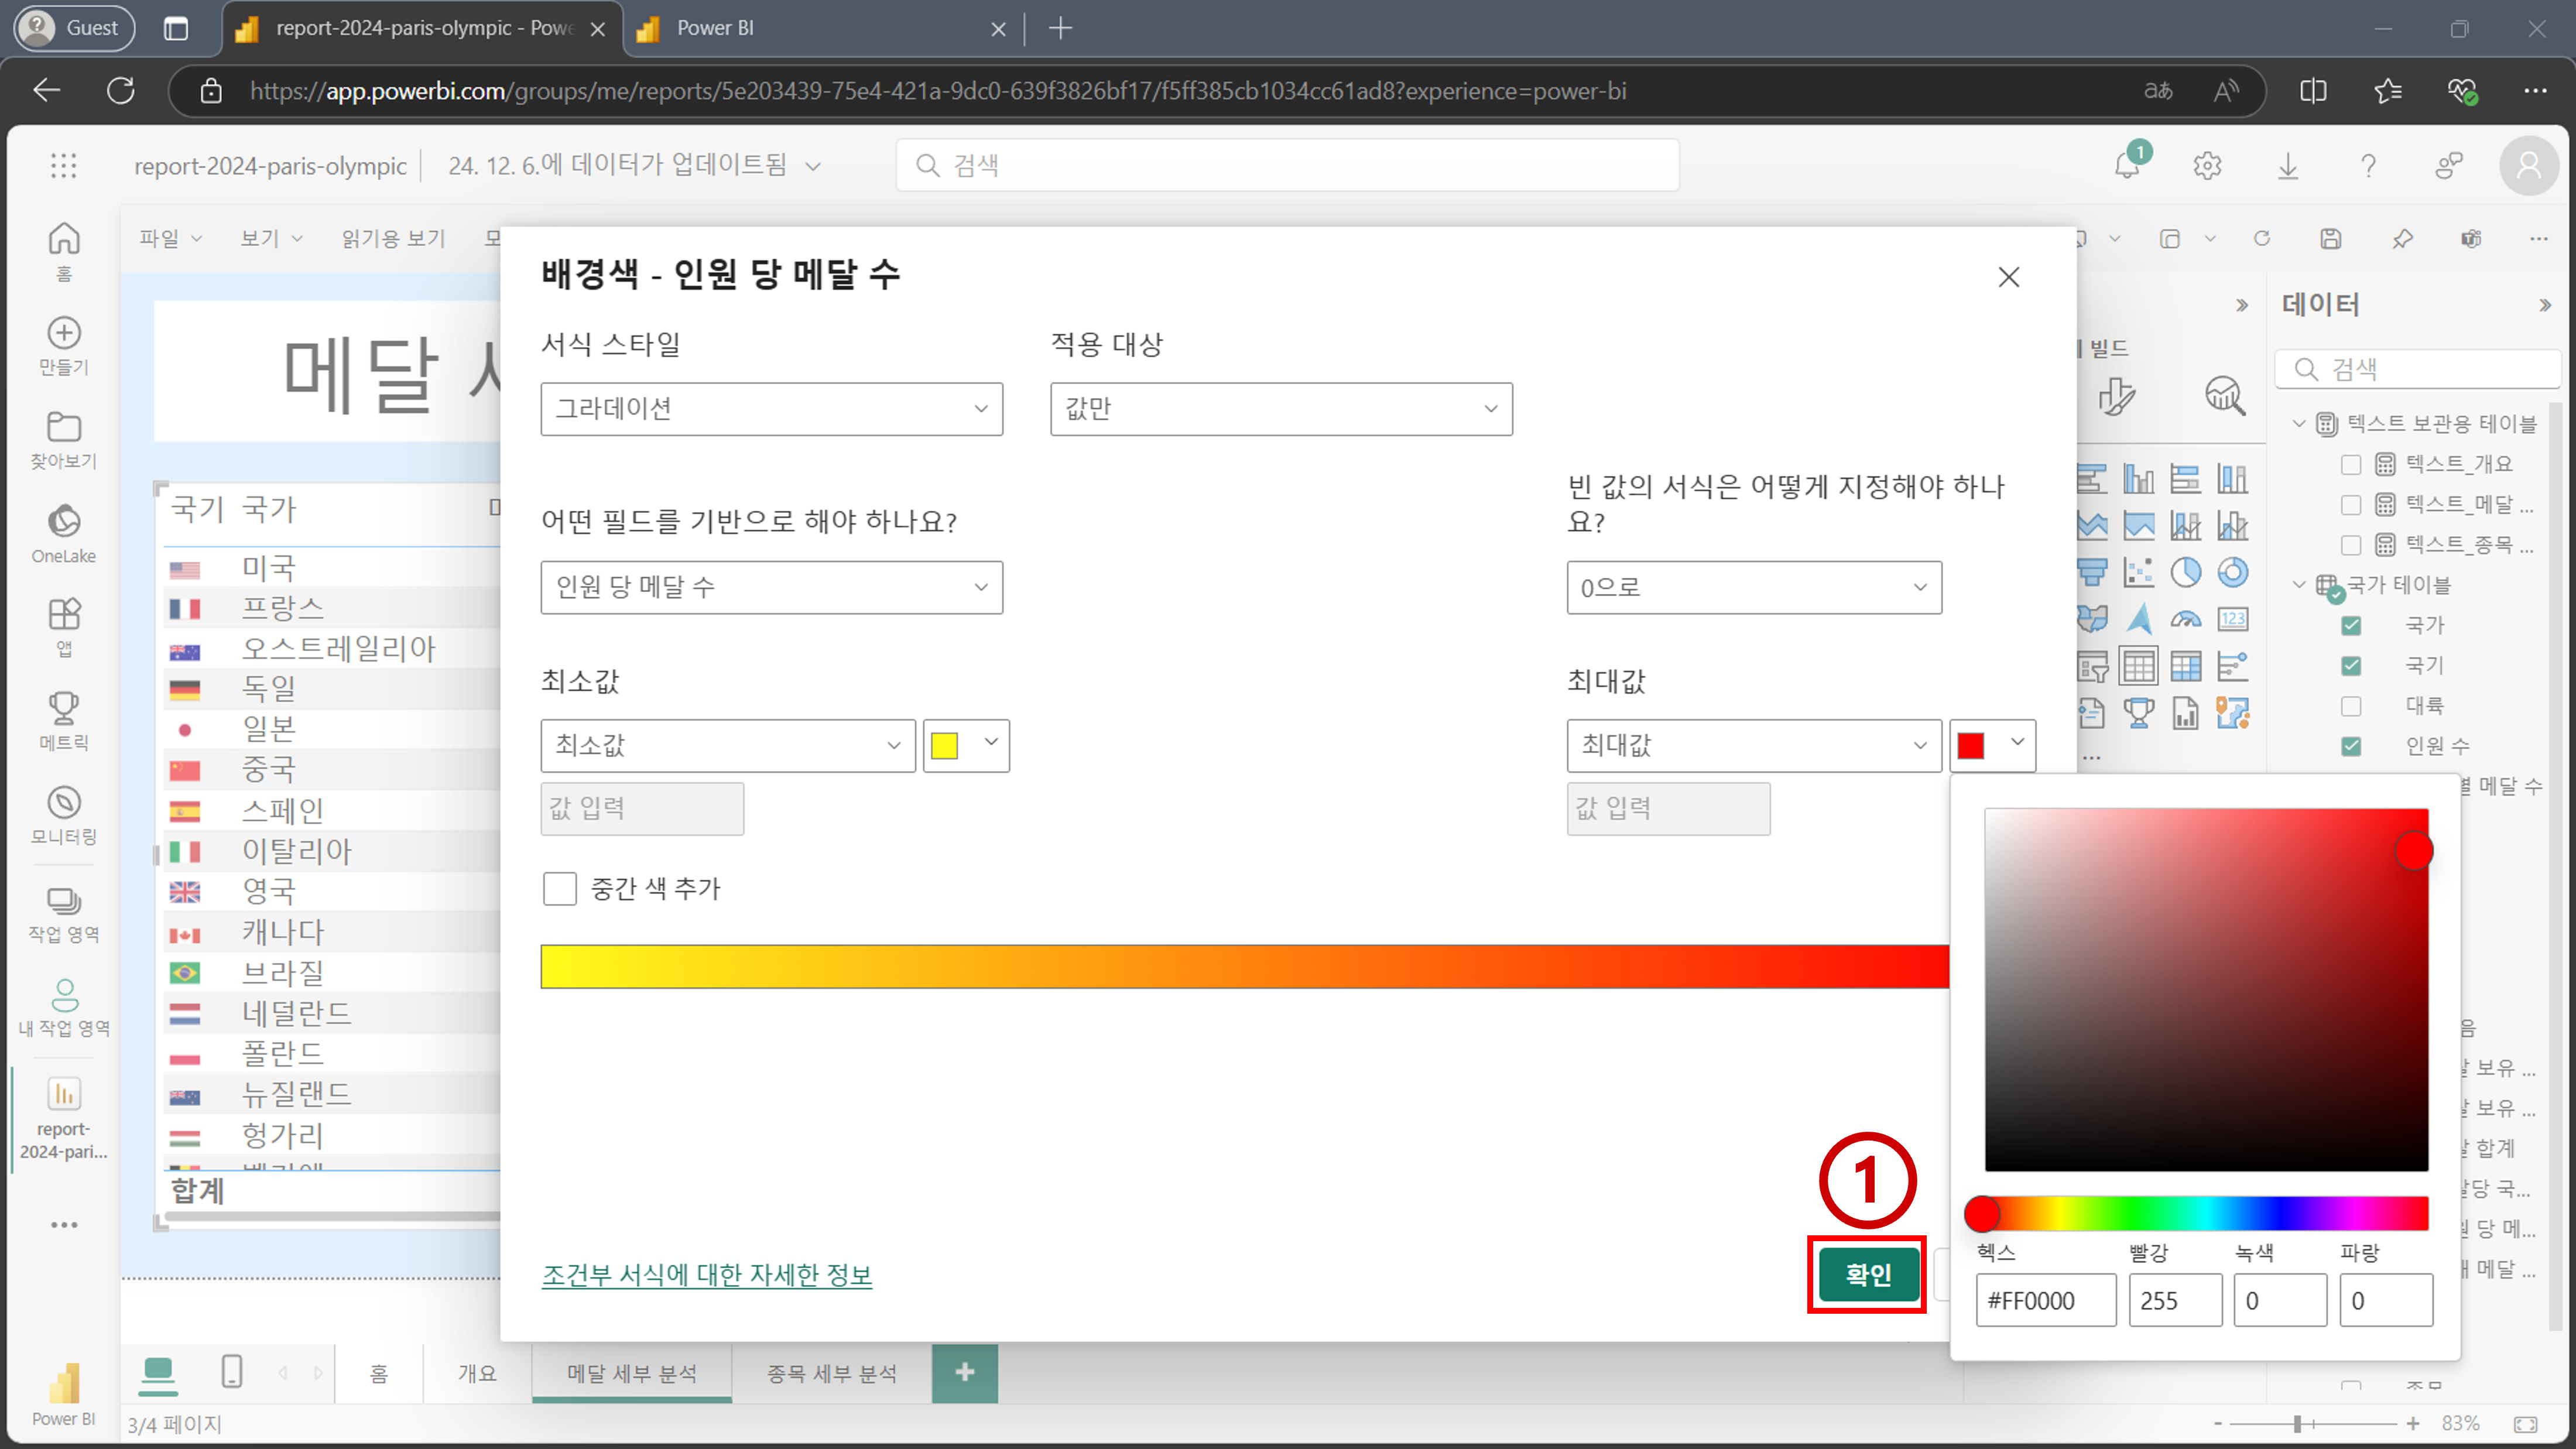The image size is (2576, 1449).
Task: Check the 텍스트_개요 field checkbox
Action: tap(2351, 465)
